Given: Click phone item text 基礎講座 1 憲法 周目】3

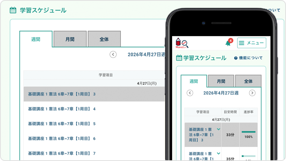Looking at the screenshot, I should [201, 135].
